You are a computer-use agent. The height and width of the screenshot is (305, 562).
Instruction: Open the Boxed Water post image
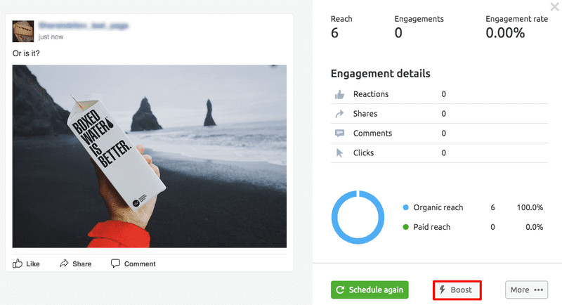coord(150,156)
